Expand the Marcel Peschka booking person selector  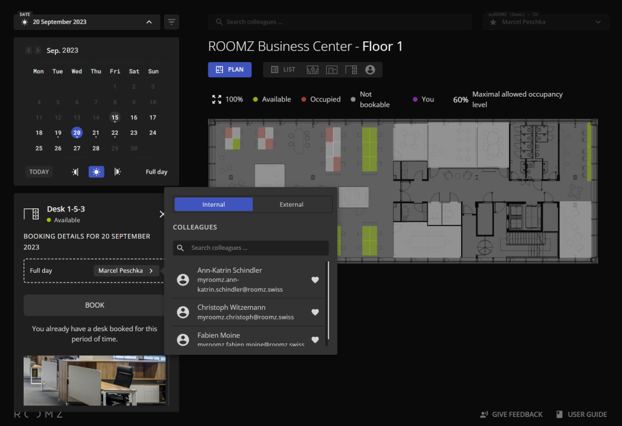tap(126, 270)
